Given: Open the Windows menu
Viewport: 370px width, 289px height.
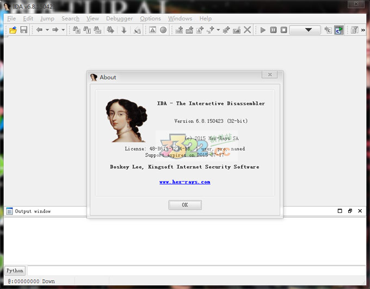Looking at the screenshot, I should 180,18.
